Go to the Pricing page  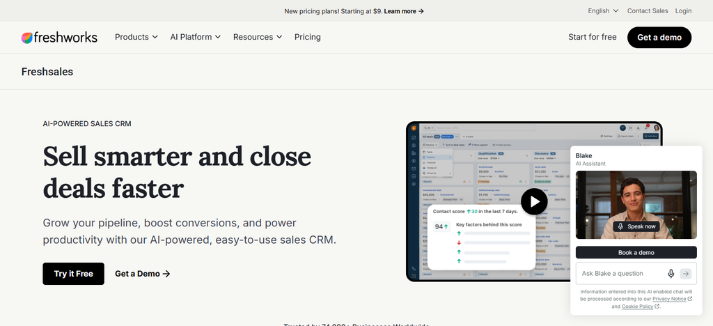(x=307, y=38)
